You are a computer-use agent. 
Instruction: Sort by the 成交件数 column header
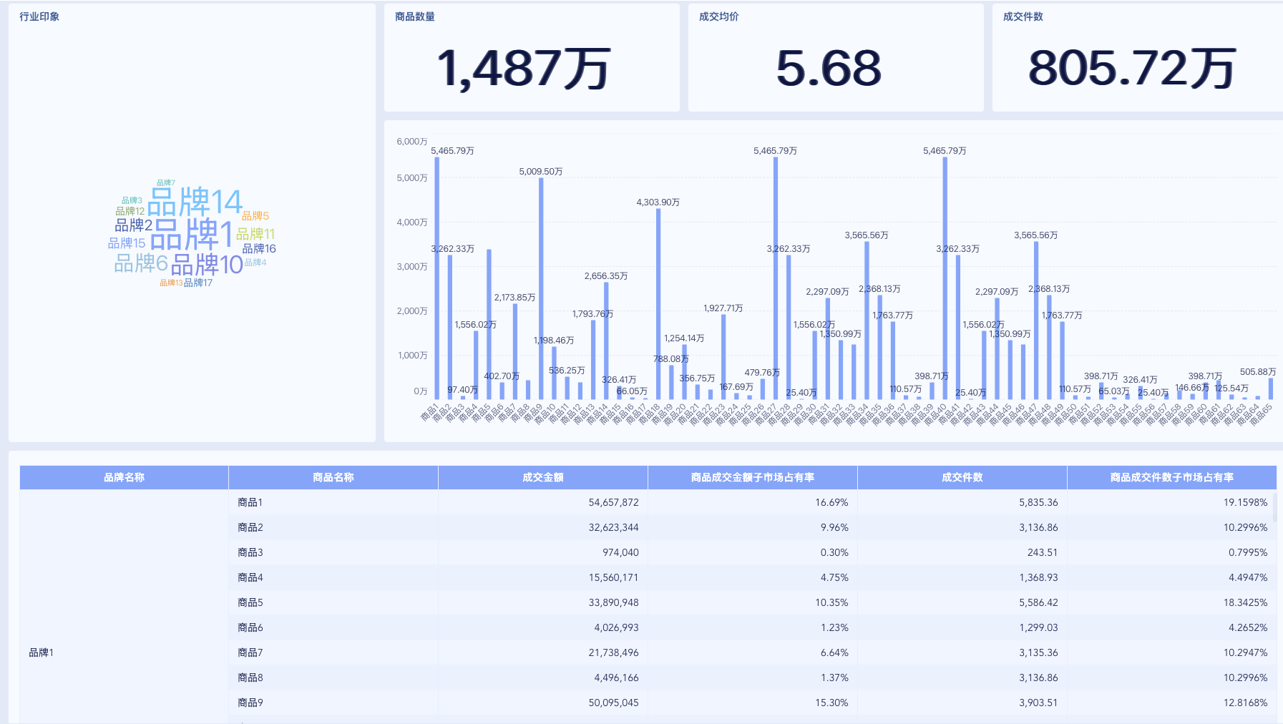coord(962,477)
